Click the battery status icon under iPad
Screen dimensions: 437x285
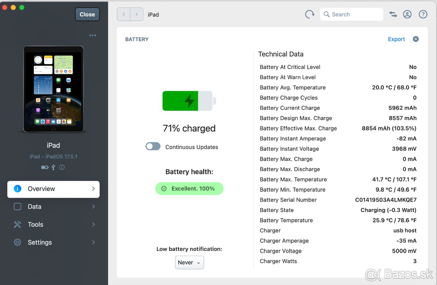[45, 167]
